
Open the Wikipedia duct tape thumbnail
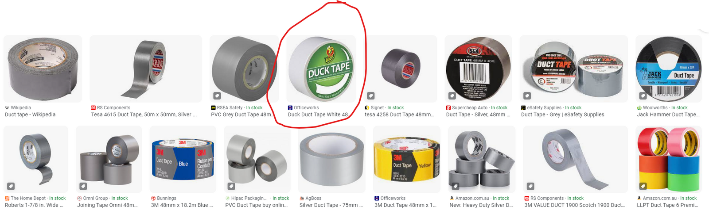[43, 69]
